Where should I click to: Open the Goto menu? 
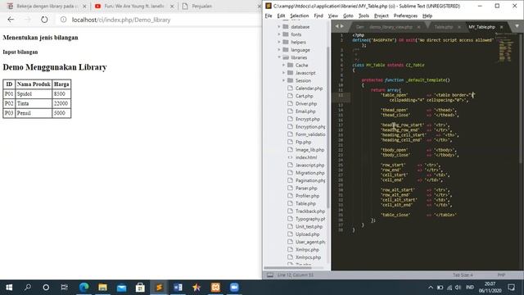coord(348,16)
